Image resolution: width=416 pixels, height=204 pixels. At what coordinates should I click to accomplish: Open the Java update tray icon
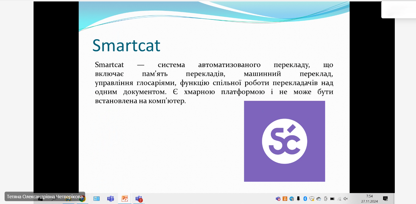[x=285, y=199]
